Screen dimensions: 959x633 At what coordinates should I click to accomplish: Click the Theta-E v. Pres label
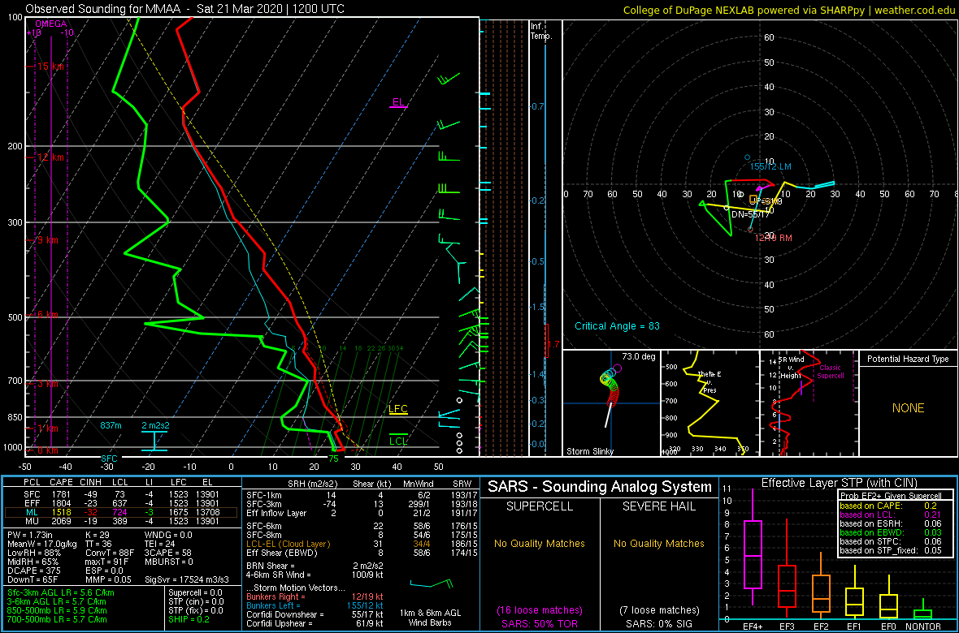pos(708,381)
